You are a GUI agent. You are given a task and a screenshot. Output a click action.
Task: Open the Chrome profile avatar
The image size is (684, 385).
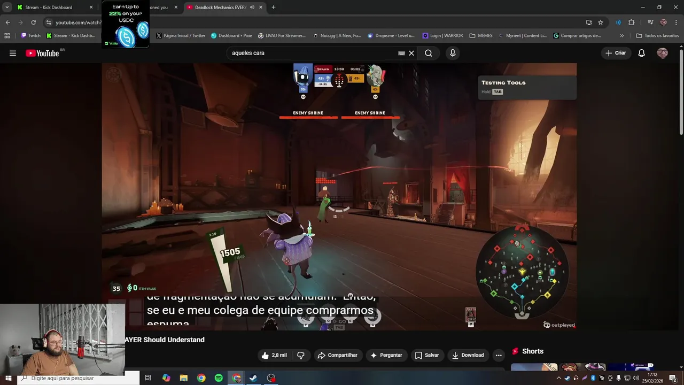tap(663, 22)
